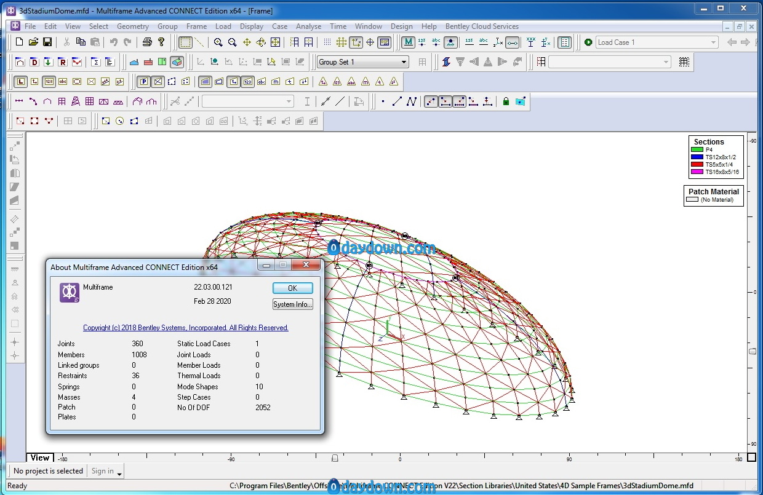Open help with the question mark icon

click(161, 42)
